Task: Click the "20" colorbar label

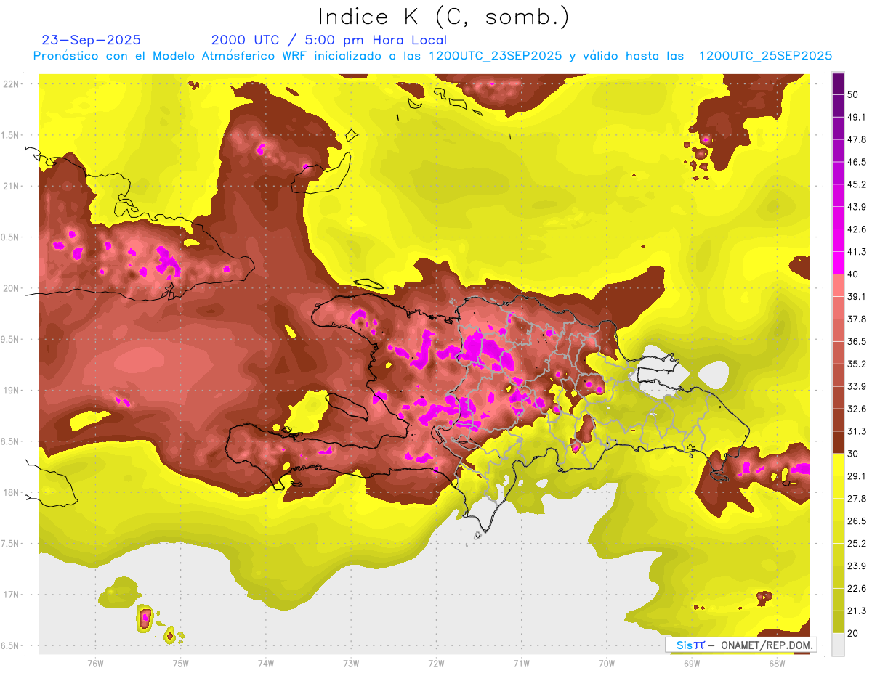Action: (853, 633)
